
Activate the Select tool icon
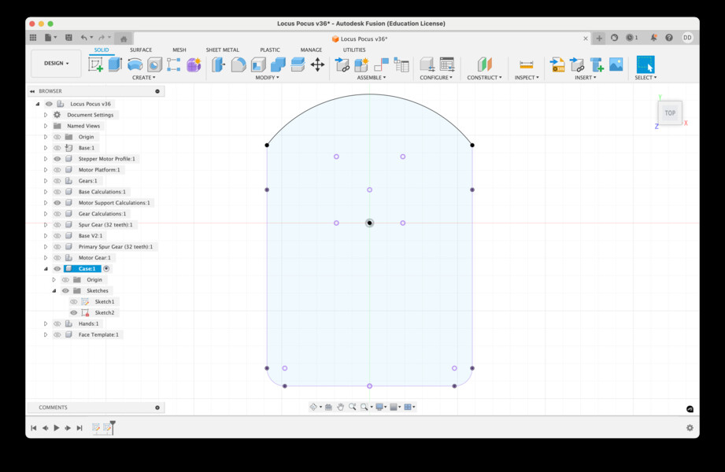pos(645,65)
